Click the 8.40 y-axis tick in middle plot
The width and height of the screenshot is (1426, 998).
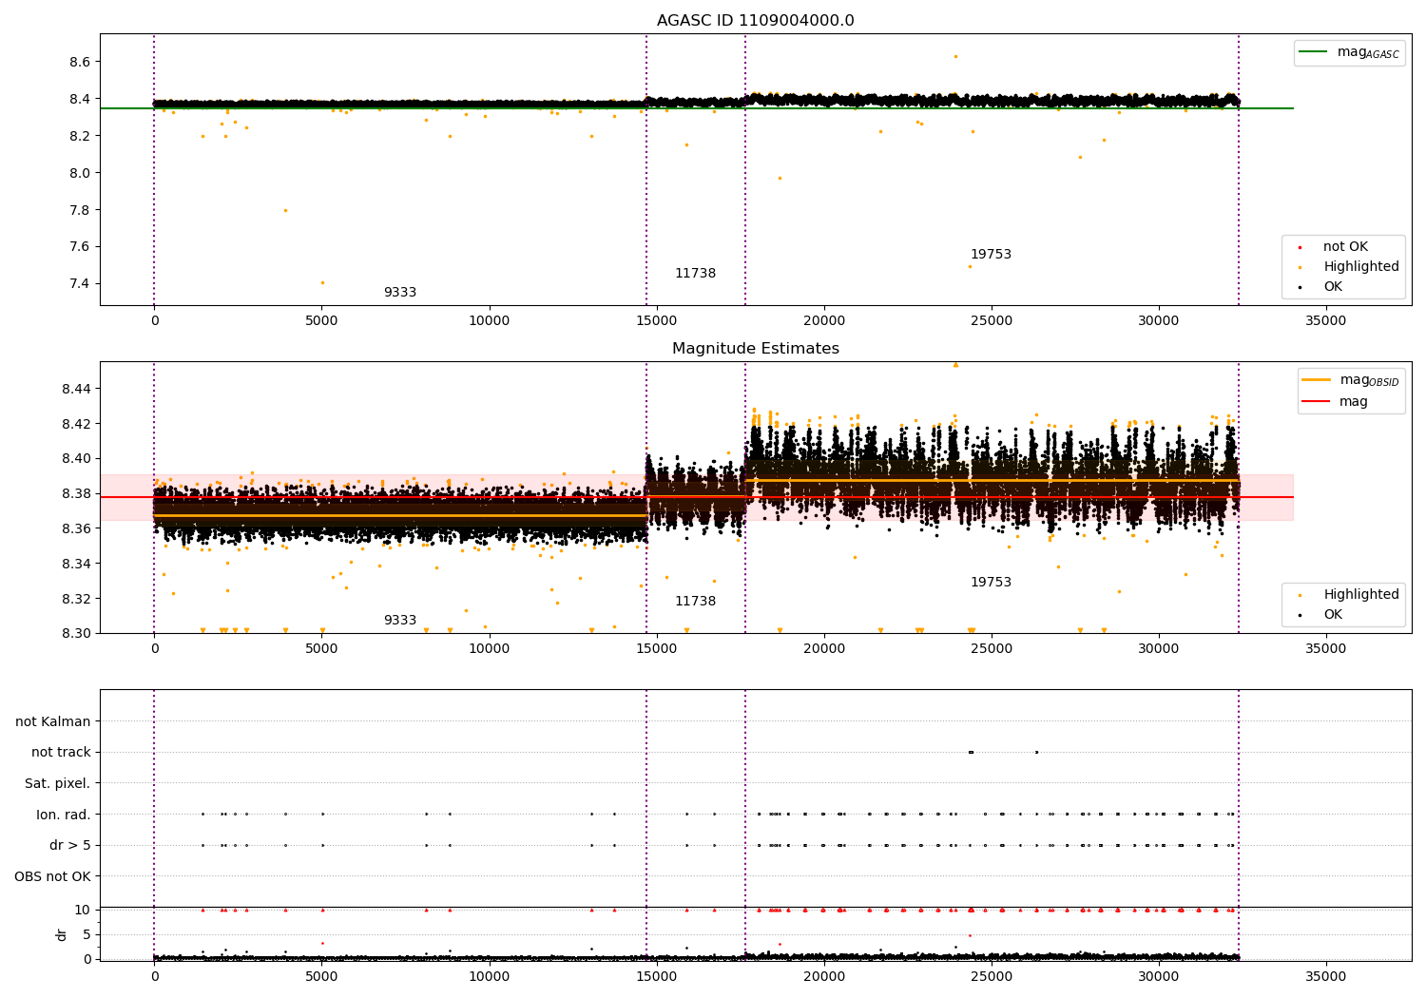point(75,459)
